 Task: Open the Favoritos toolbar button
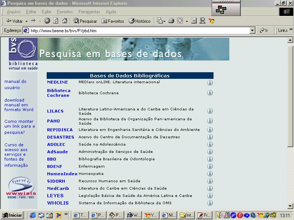pos(112,21)
